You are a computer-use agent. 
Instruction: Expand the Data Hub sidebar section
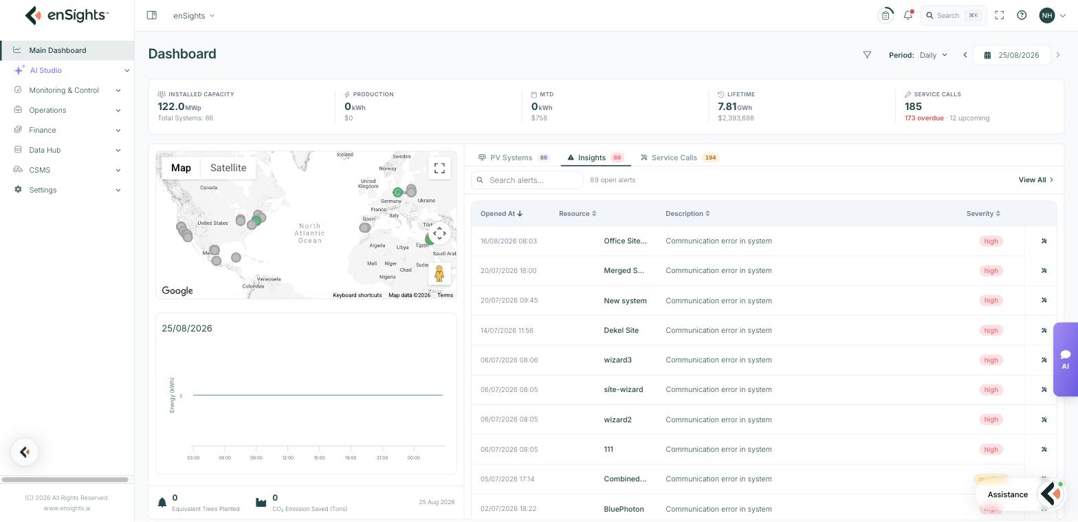click(67, 150)
